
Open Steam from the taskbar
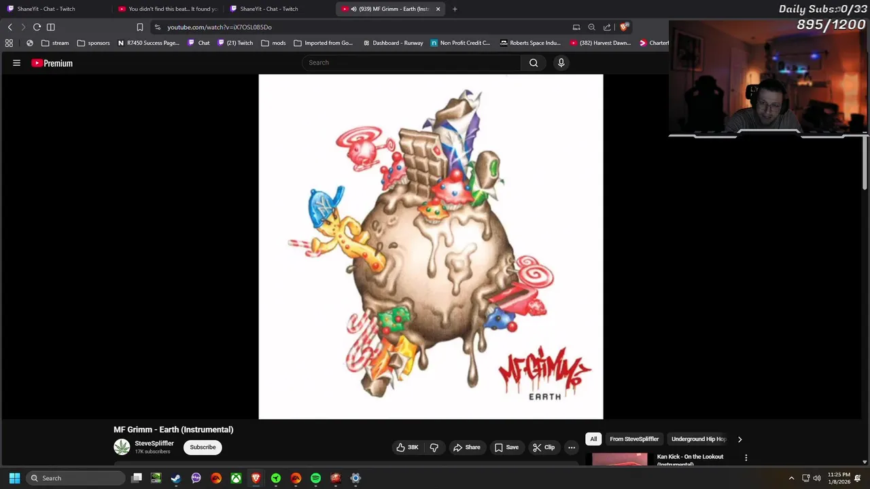(x=176, y=478)
